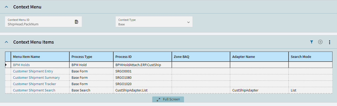Click the Full Screen button
Screen dimensions: 337x106
point(168,99)
